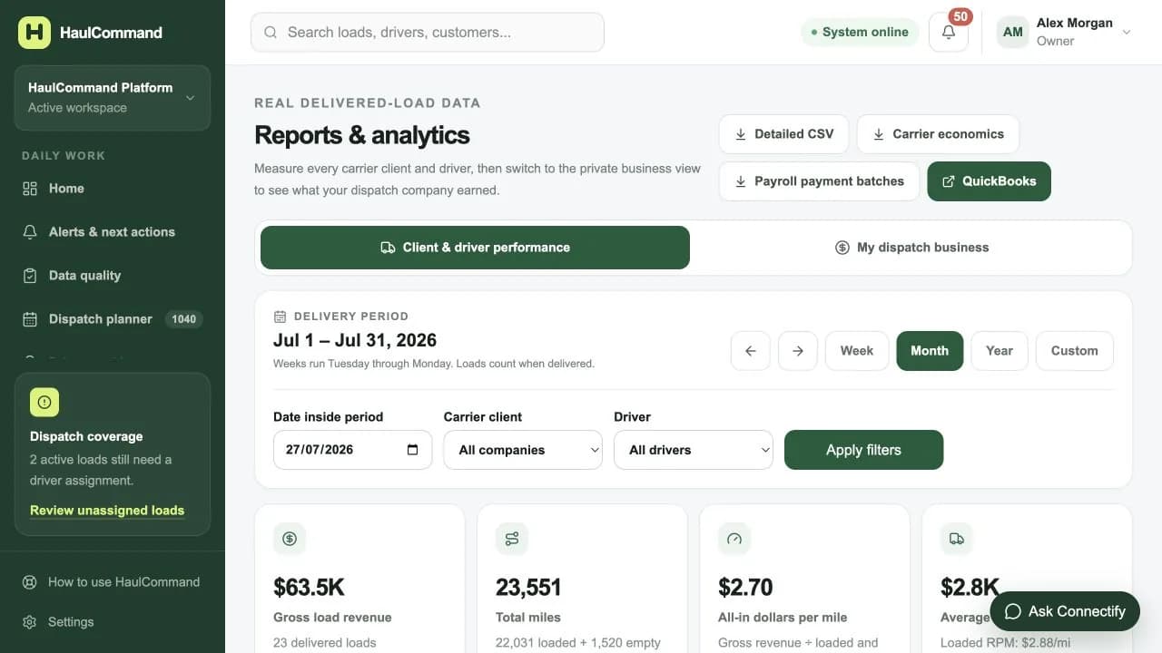Select the Year period option
The image size is (1162, 653).
[x=1000, y=351]
